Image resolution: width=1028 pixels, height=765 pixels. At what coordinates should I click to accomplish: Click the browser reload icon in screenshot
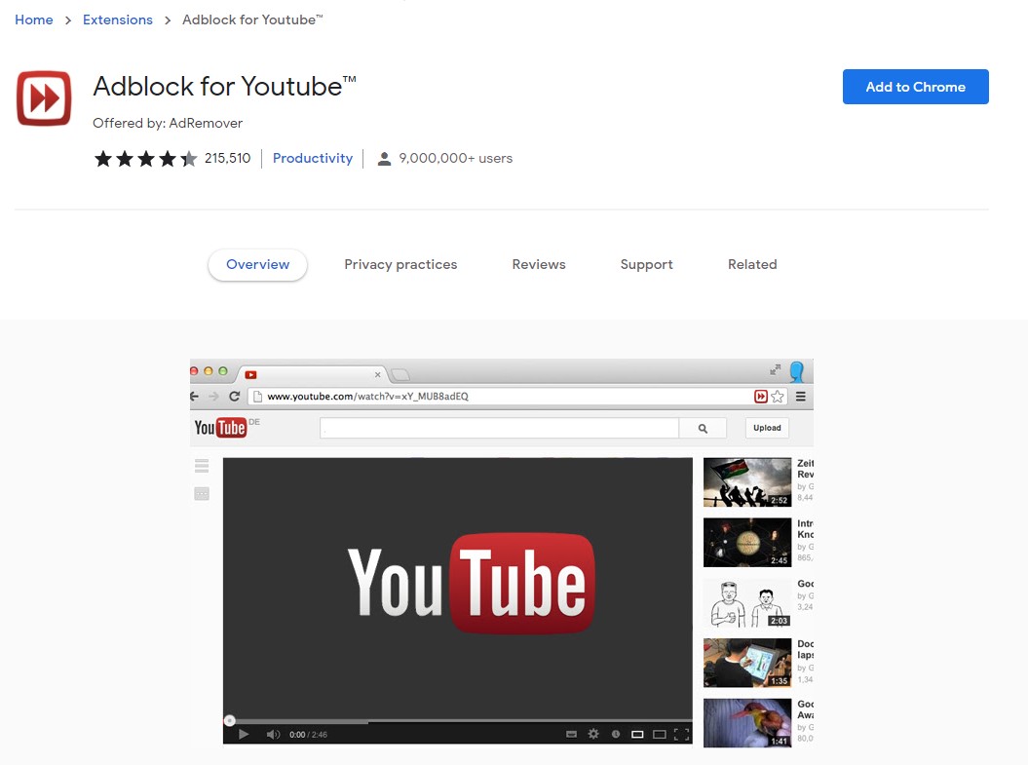(x=235, y=397)
